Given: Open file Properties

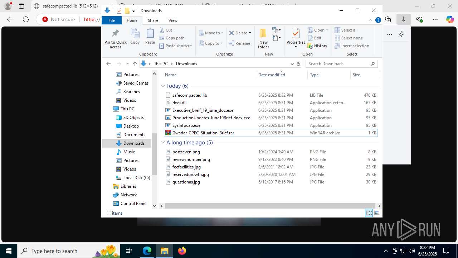Looking at the screenshot, I should coord(296,38).
